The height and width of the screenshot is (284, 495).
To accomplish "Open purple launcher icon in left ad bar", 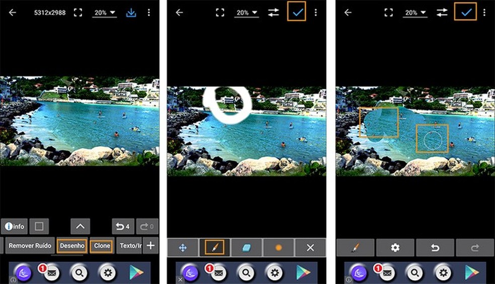I will [x=24, y=273].
